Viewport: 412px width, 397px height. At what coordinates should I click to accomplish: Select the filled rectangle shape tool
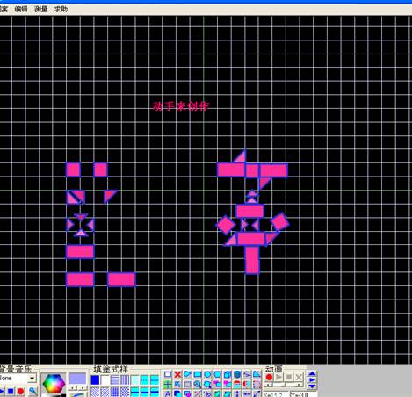198,374
